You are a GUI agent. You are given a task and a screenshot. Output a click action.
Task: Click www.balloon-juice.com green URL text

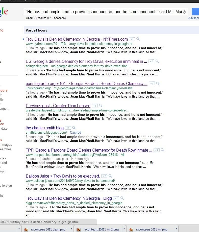(x=70, y=181)
